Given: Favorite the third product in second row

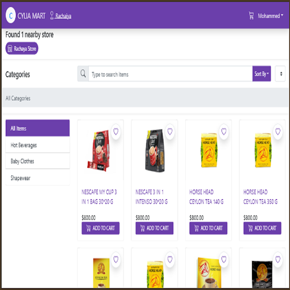Looking at the screenshot, I should click(x=224, y=259).
